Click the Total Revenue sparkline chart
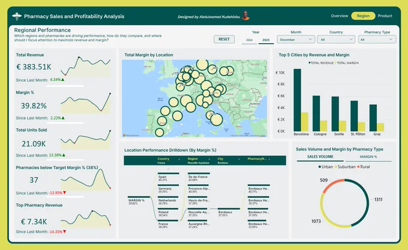The image size is (408, 250). (86, 67)
